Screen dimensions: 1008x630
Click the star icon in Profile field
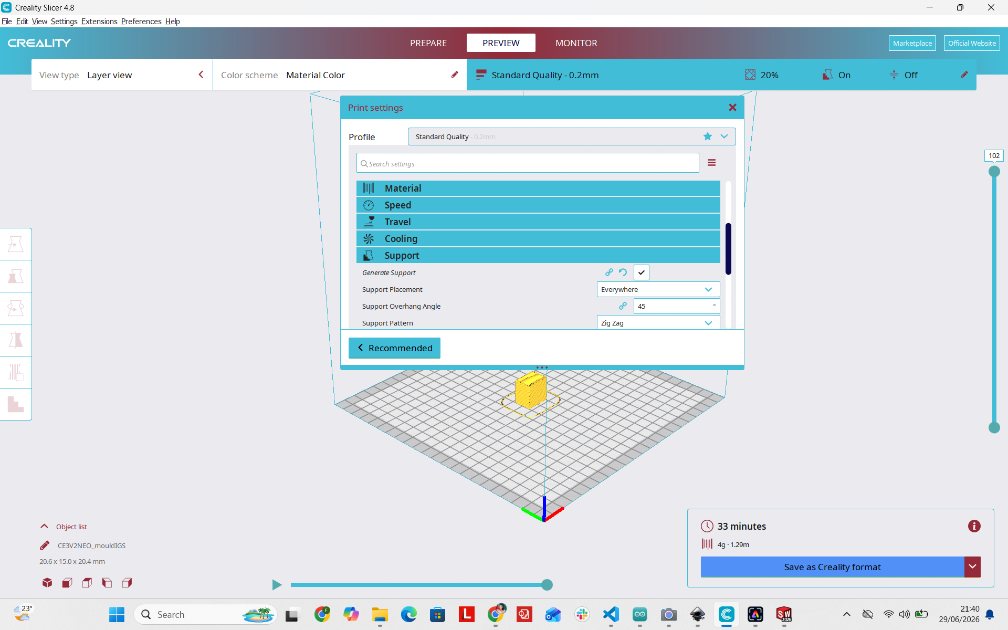tap(708, 136)
